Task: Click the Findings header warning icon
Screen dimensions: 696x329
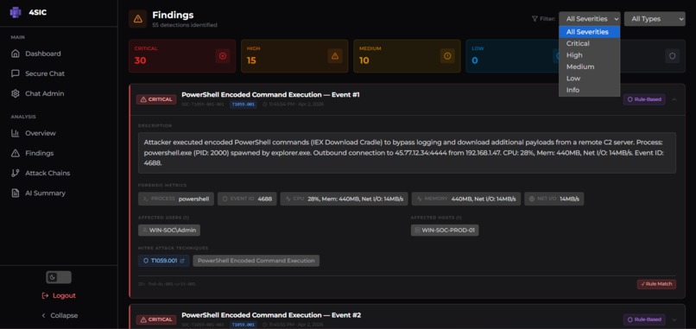Action: pos(137,19)
